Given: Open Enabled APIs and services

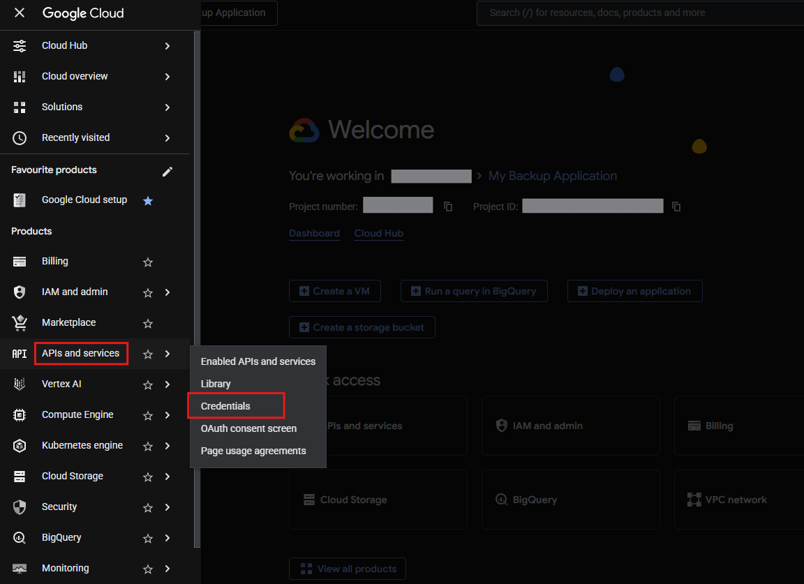Looking at the screenshot, I should click(258, 361).
